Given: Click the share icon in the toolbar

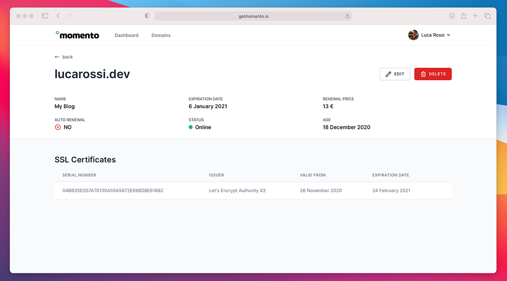Looking at the screenshot, I should (463, 15).
